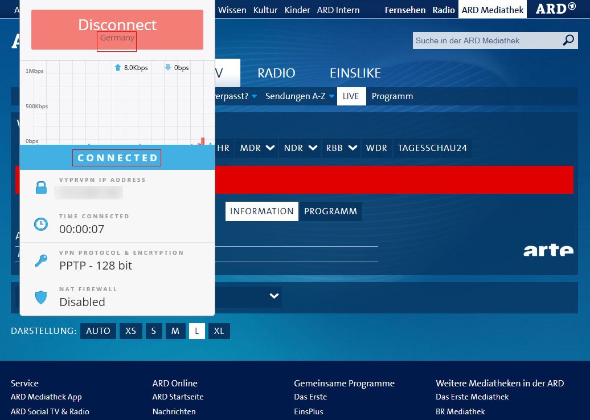The height and width of the screenshot is (420, 590).
Task: Go to Fernsehen in the top bar
Action: tap(405, 10)
